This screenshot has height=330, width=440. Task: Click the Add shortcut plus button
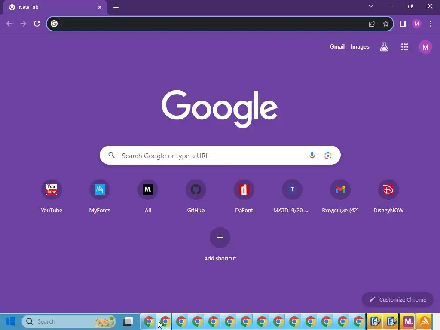point(220,238)
